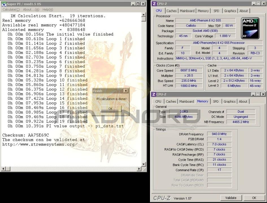
Task: Maximize the Super PI window
Action: point(138,4)
